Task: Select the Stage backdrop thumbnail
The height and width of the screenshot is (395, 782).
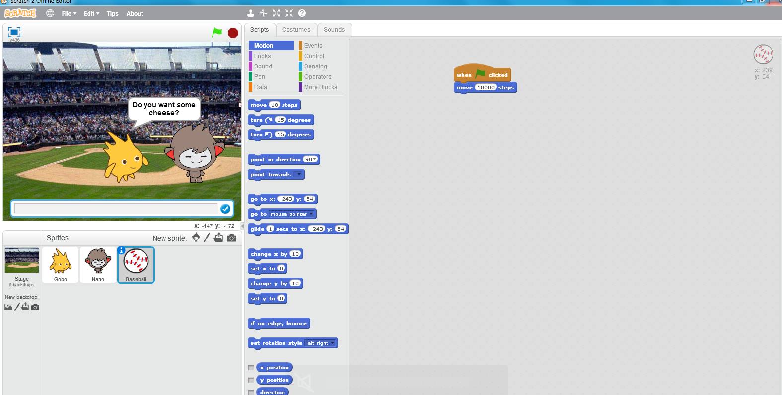Action: pyautogui.click(x=21, y=261)
